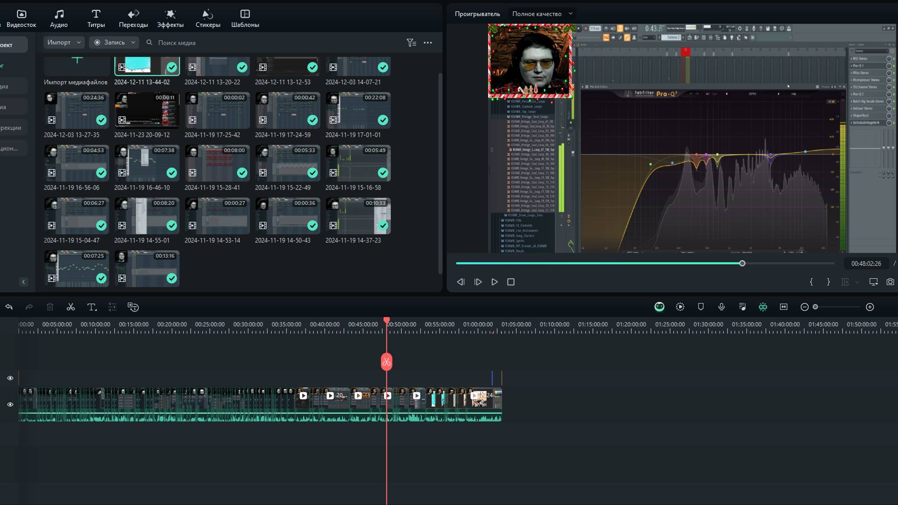Toggle visibility of the main video track
The height and width of the screenshot is (505, 898).
click(x=10, y=404)
